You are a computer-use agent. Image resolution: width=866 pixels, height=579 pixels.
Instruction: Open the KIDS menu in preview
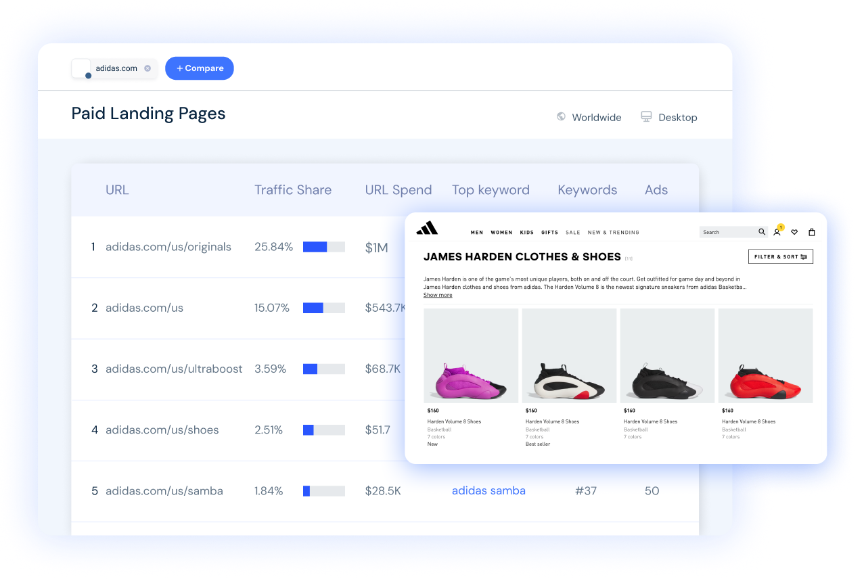click(x=527, y=232)
